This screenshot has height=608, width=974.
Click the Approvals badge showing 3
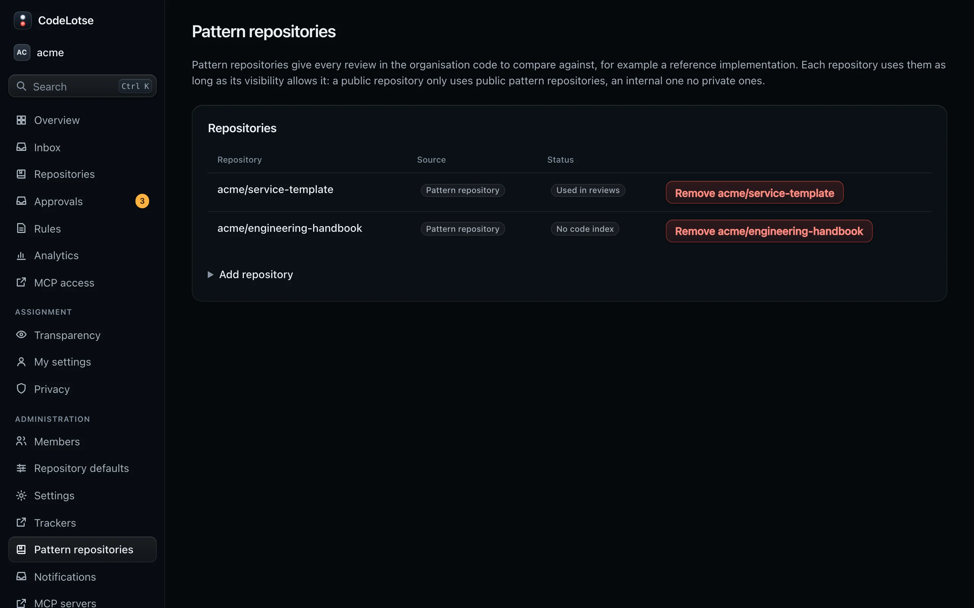142,201
